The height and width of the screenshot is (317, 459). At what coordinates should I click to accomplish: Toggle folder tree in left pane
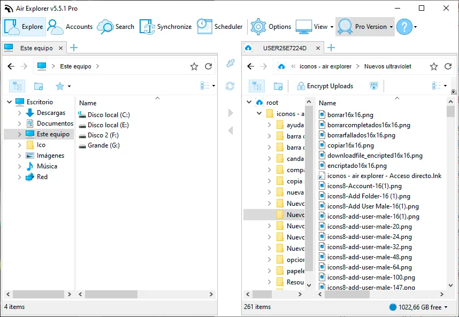(x=17, y=86)
